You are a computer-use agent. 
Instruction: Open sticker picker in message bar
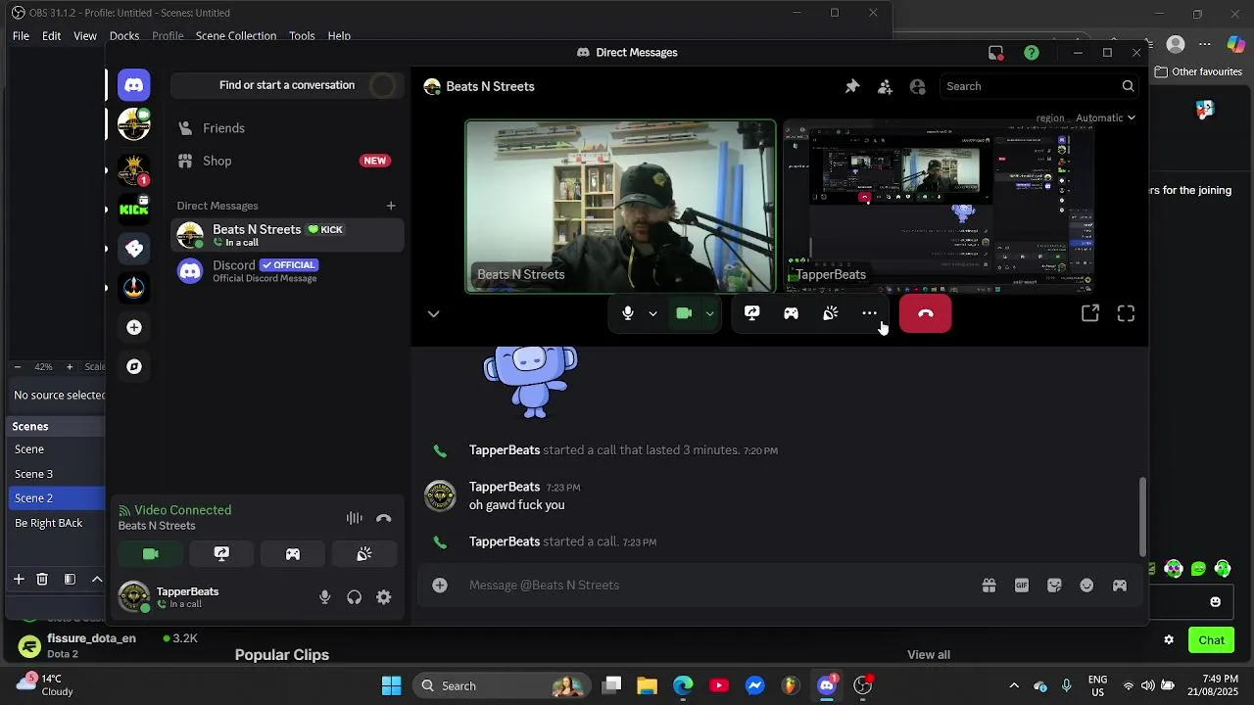coord(1054,586)
